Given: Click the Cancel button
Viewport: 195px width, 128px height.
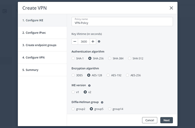Looking at the screenshot, I should pyautogui.click(x=150, y=120).
